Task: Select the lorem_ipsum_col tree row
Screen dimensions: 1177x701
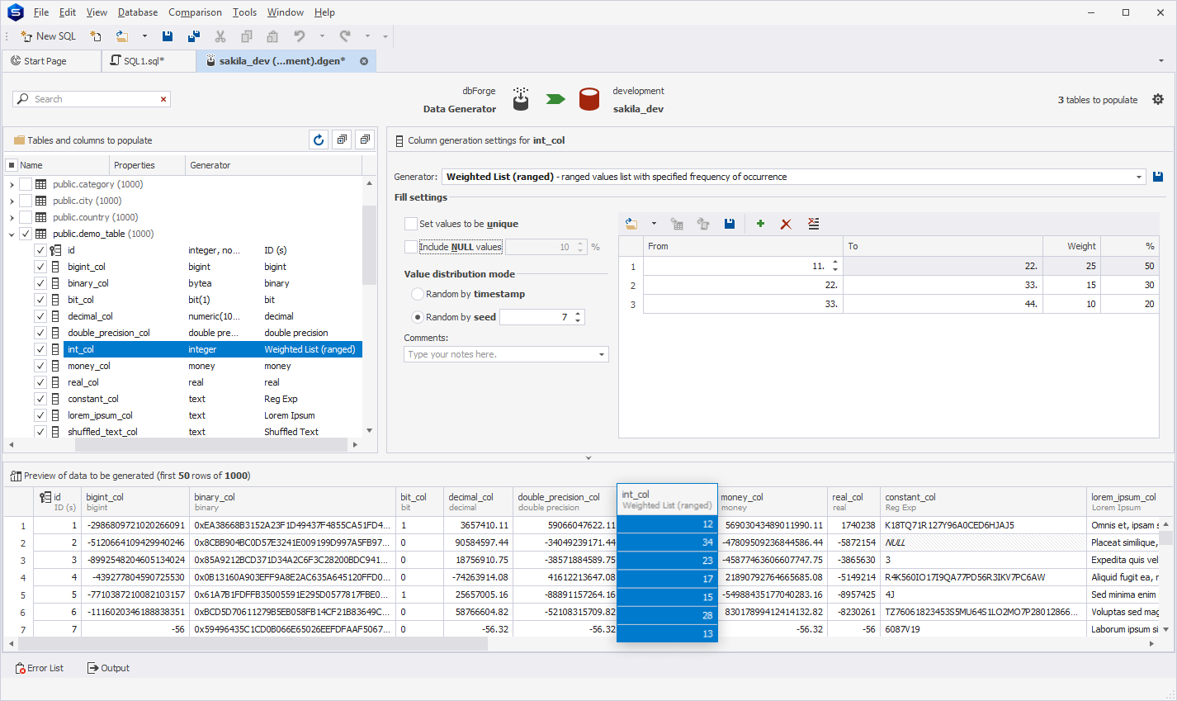Action: pyautogui.click(x=213, y=415)
